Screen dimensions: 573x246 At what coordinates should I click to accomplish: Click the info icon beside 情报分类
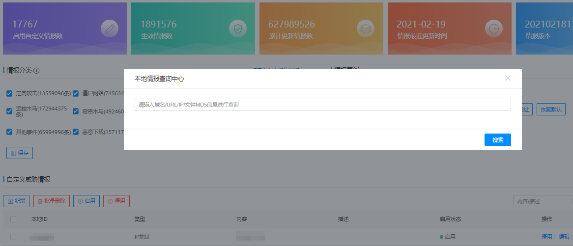click(36, 70)
